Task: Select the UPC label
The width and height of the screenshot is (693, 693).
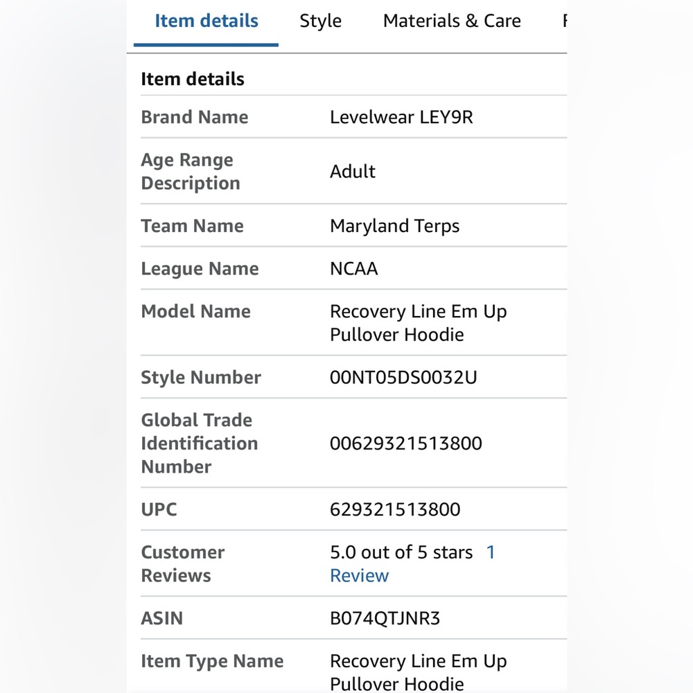Action: point(159,509)
